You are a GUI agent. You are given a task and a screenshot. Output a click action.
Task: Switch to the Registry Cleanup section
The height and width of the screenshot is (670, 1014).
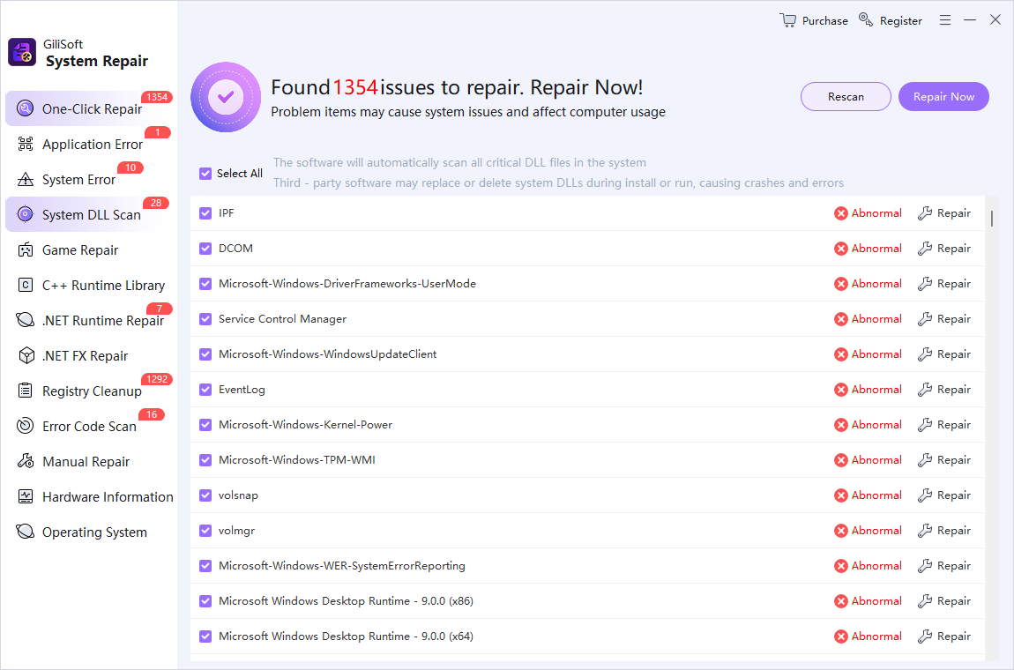point(89,391)
